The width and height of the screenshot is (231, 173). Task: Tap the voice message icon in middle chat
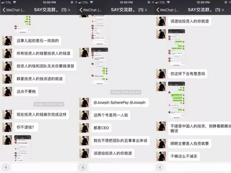(x=82, y=167)
